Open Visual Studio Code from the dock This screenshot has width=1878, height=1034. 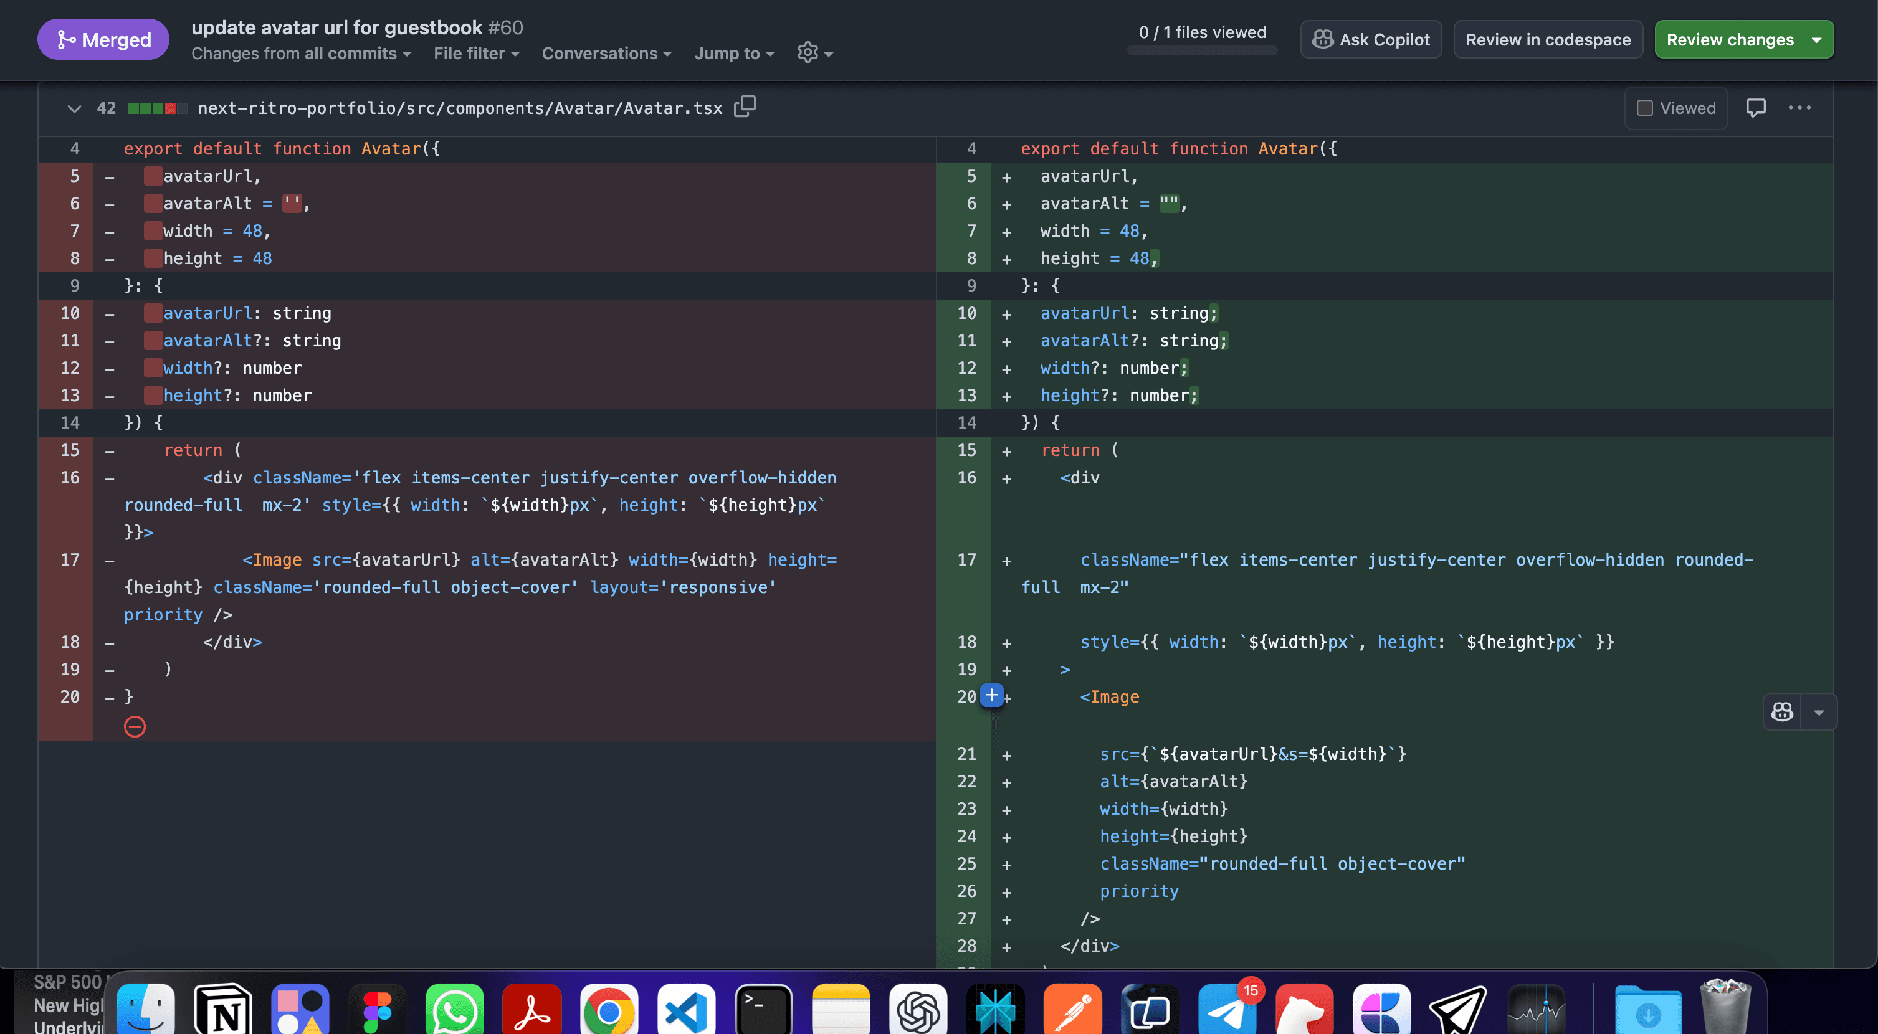point(686,1009)
